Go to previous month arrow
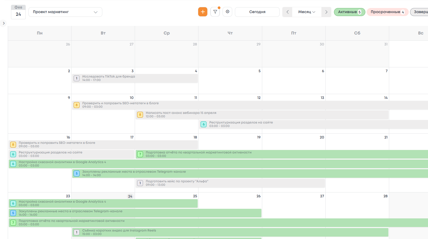This screenshot has height=239, width=428. coord(287,12)
